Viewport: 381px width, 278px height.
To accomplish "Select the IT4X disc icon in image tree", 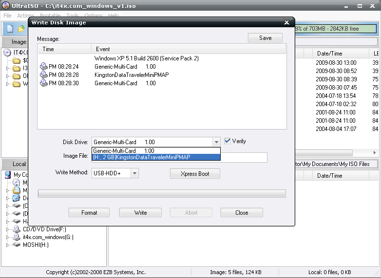I will [7, 53].
